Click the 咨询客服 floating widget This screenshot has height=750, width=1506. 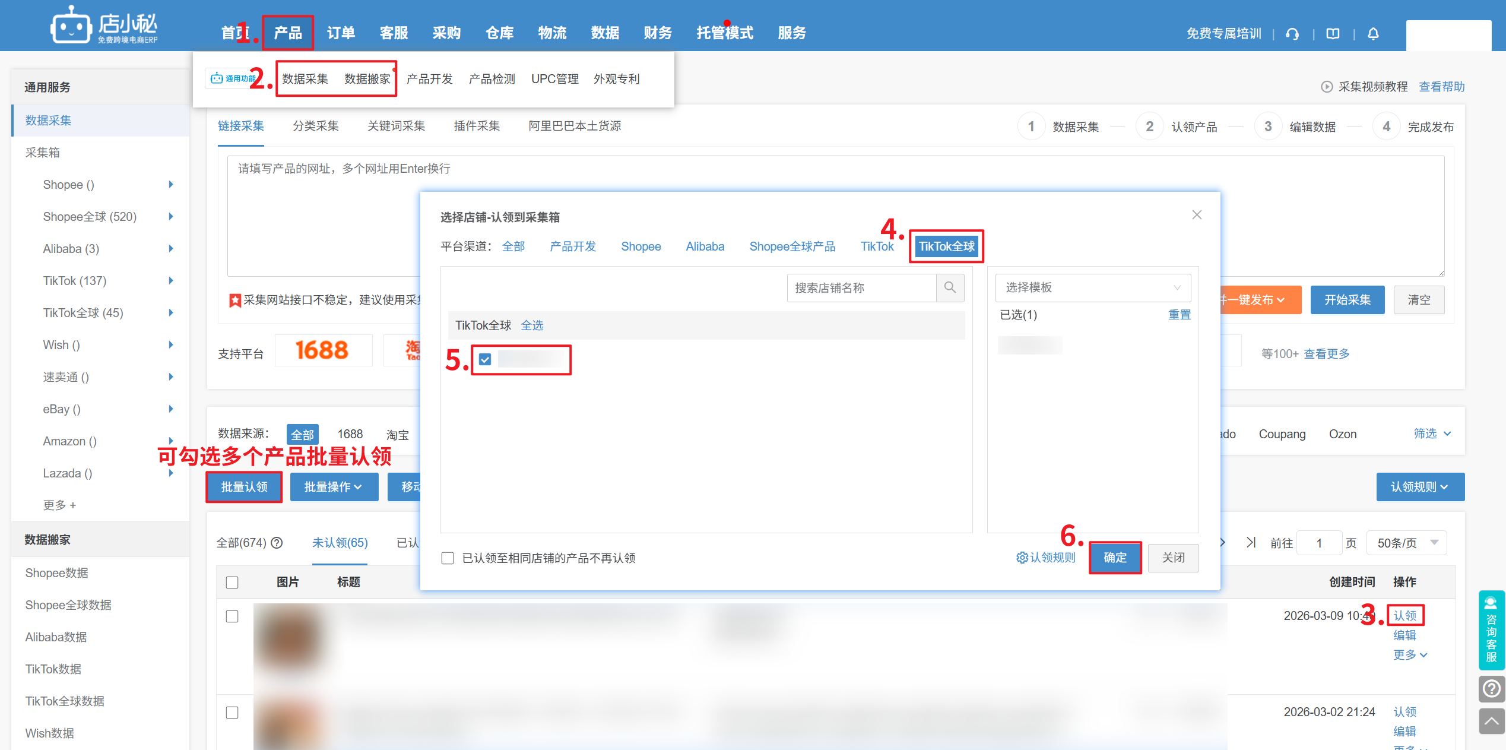click(x=1491, y=629)
